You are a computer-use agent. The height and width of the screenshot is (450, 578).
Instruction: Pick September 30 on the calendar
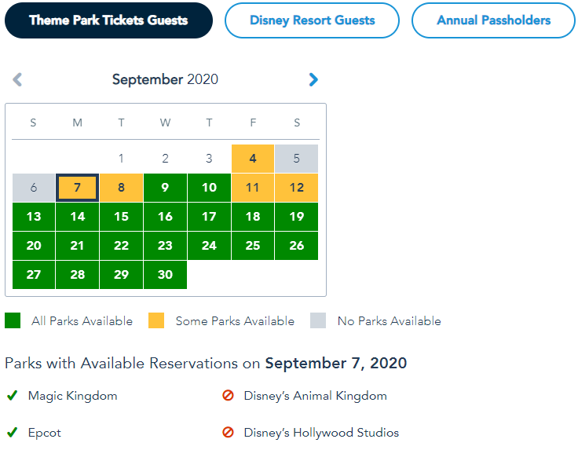click(165, 275)
